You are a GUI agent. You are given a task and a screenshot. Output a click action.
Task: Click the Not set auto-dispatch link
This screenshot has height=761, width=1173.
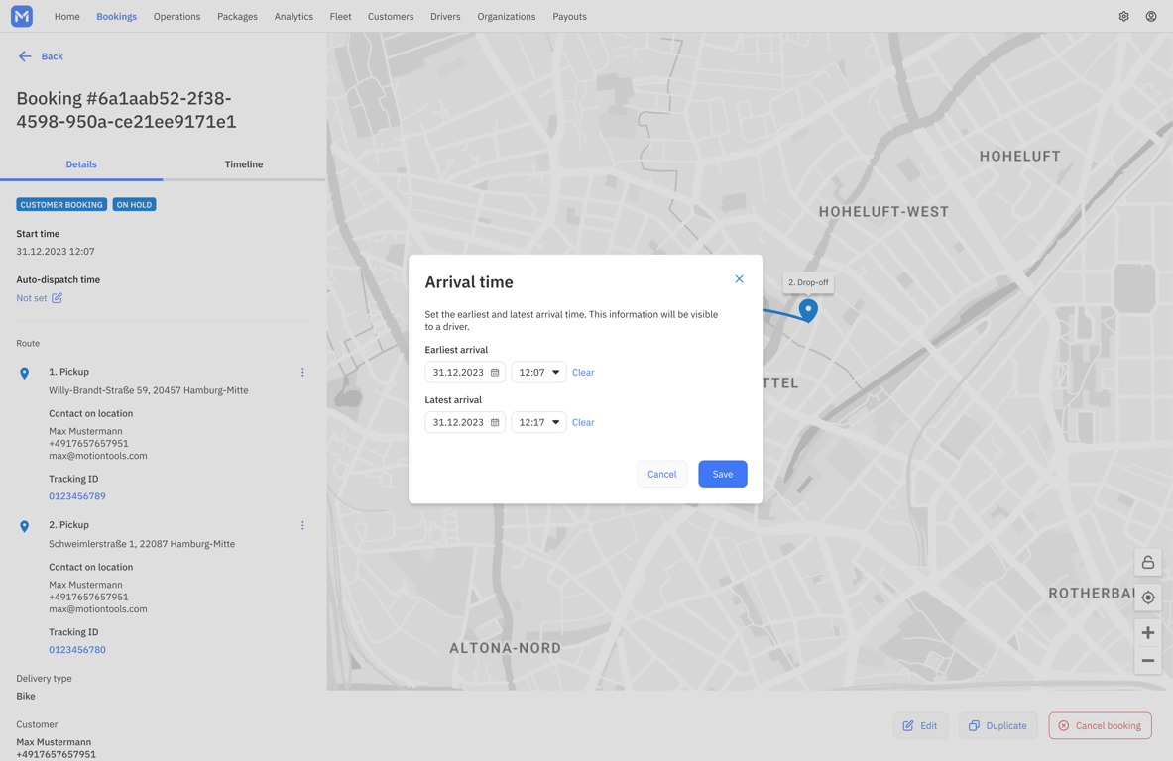[x=32, y=298]
